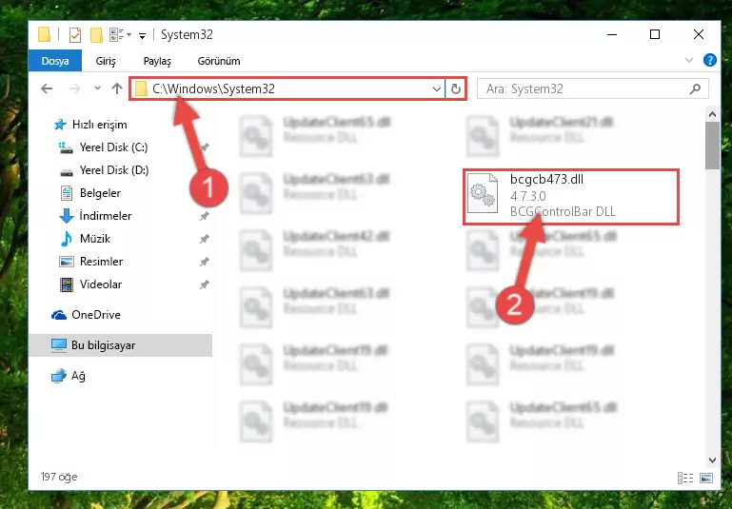Click the address bar path C:\Windows\System32
This screenshot has height=509, width=732.
point(213,88)
